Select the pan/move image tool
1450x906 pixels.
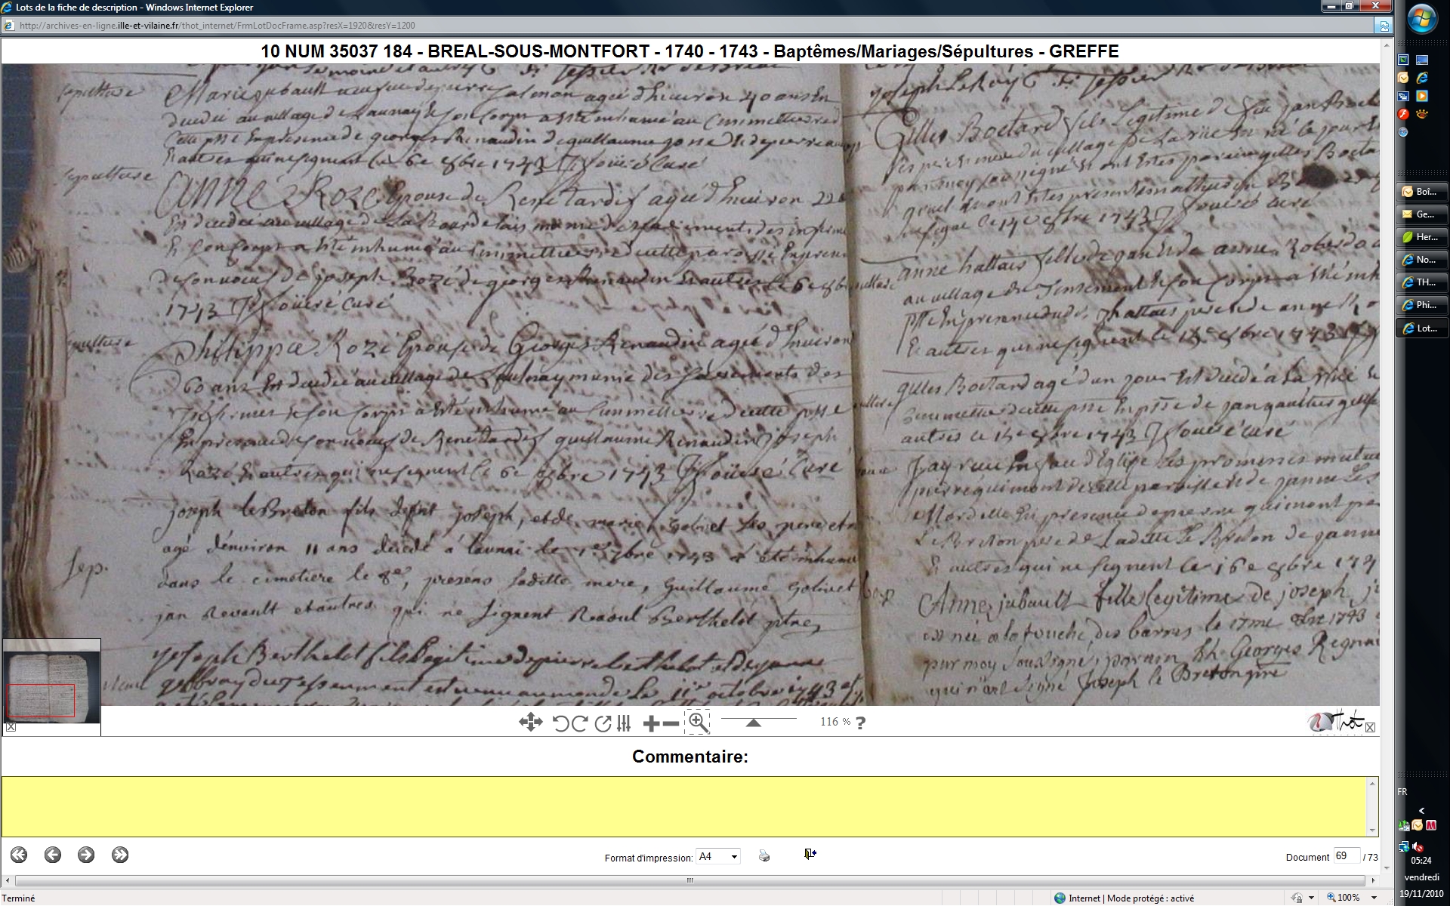[530, 723]
